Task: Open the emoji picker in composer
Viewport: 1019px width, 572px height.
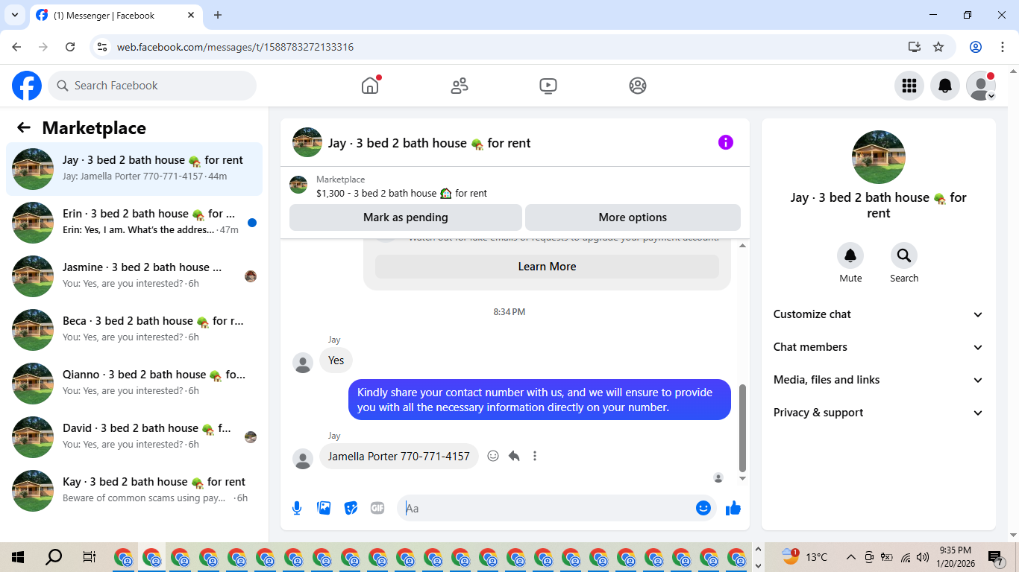Action: click(x=703, y=508)
